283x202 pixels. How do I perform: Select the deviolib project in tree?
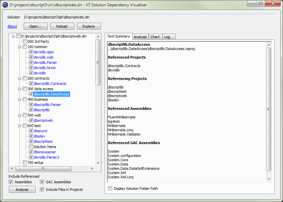point(39,73)
